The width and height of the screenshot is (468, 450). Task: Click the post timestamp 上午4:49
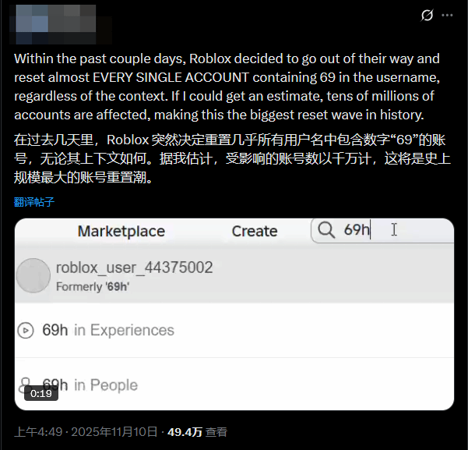(38, 432)
